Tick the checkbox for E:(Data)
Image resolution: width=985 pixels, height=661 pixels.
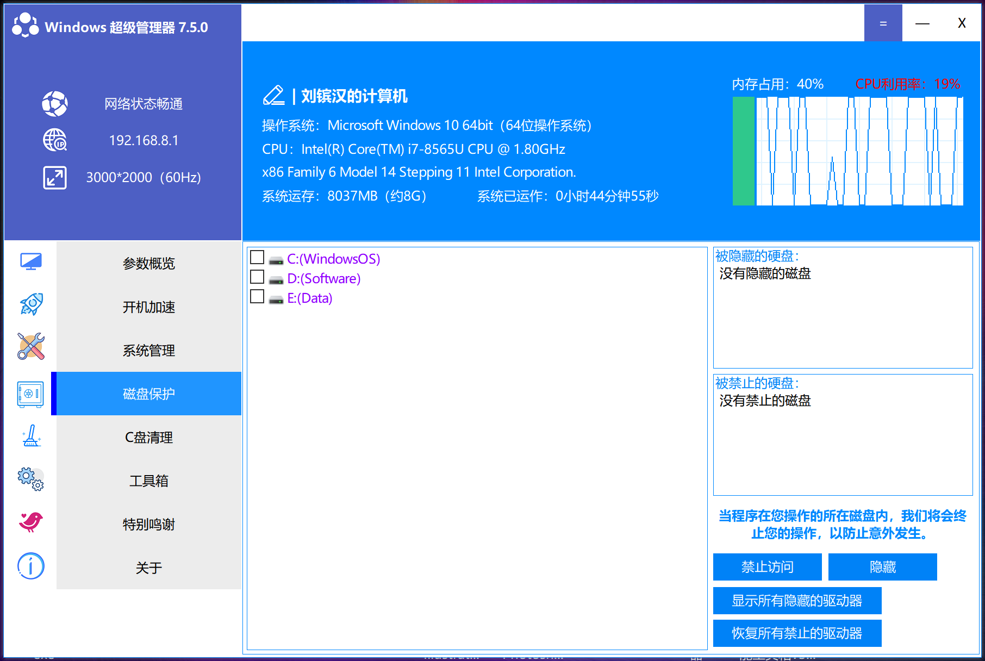pyautogui.click(x=257, y=296)
